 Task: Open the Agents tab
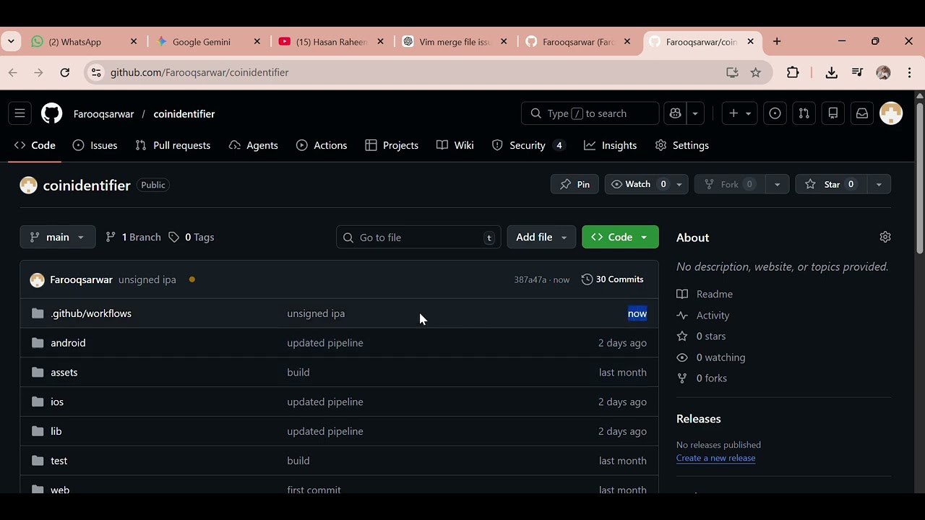pyautogui.click(x=253, y=145)
